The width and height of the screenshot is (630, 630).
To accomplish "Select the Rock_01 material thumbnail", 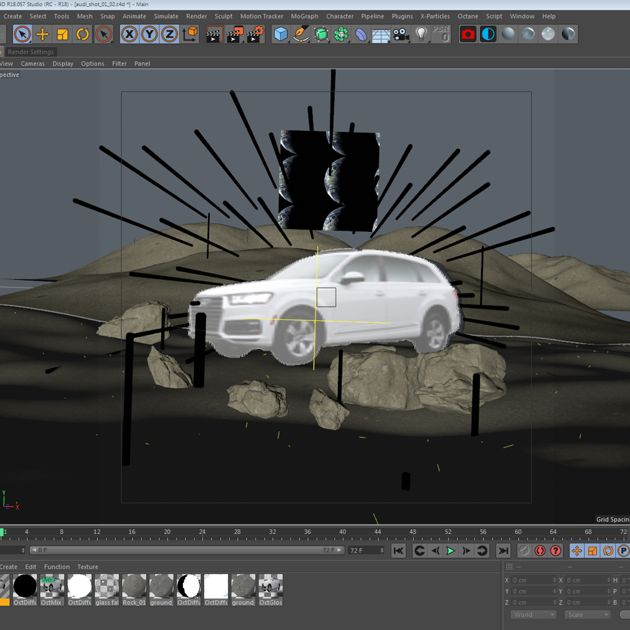I will pyautogui.click(x=134, y=590).
